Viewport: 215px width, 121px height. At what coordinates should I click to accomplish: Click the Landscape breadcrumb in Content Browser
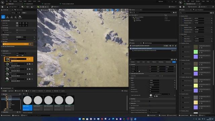pos(48,91)
